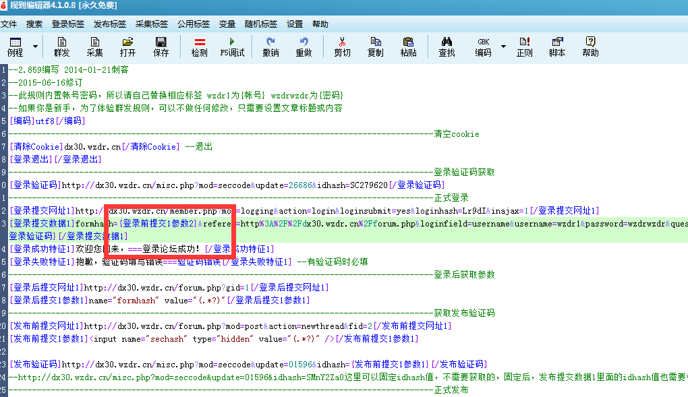Open the 设置 settings menu
This screenshot has height=397, width=688.
(295, 24)
